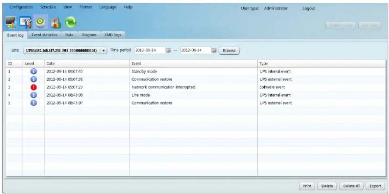This screenshot has width=389, height=194.
Task: Click the Print button
Action: click(307, 185)
